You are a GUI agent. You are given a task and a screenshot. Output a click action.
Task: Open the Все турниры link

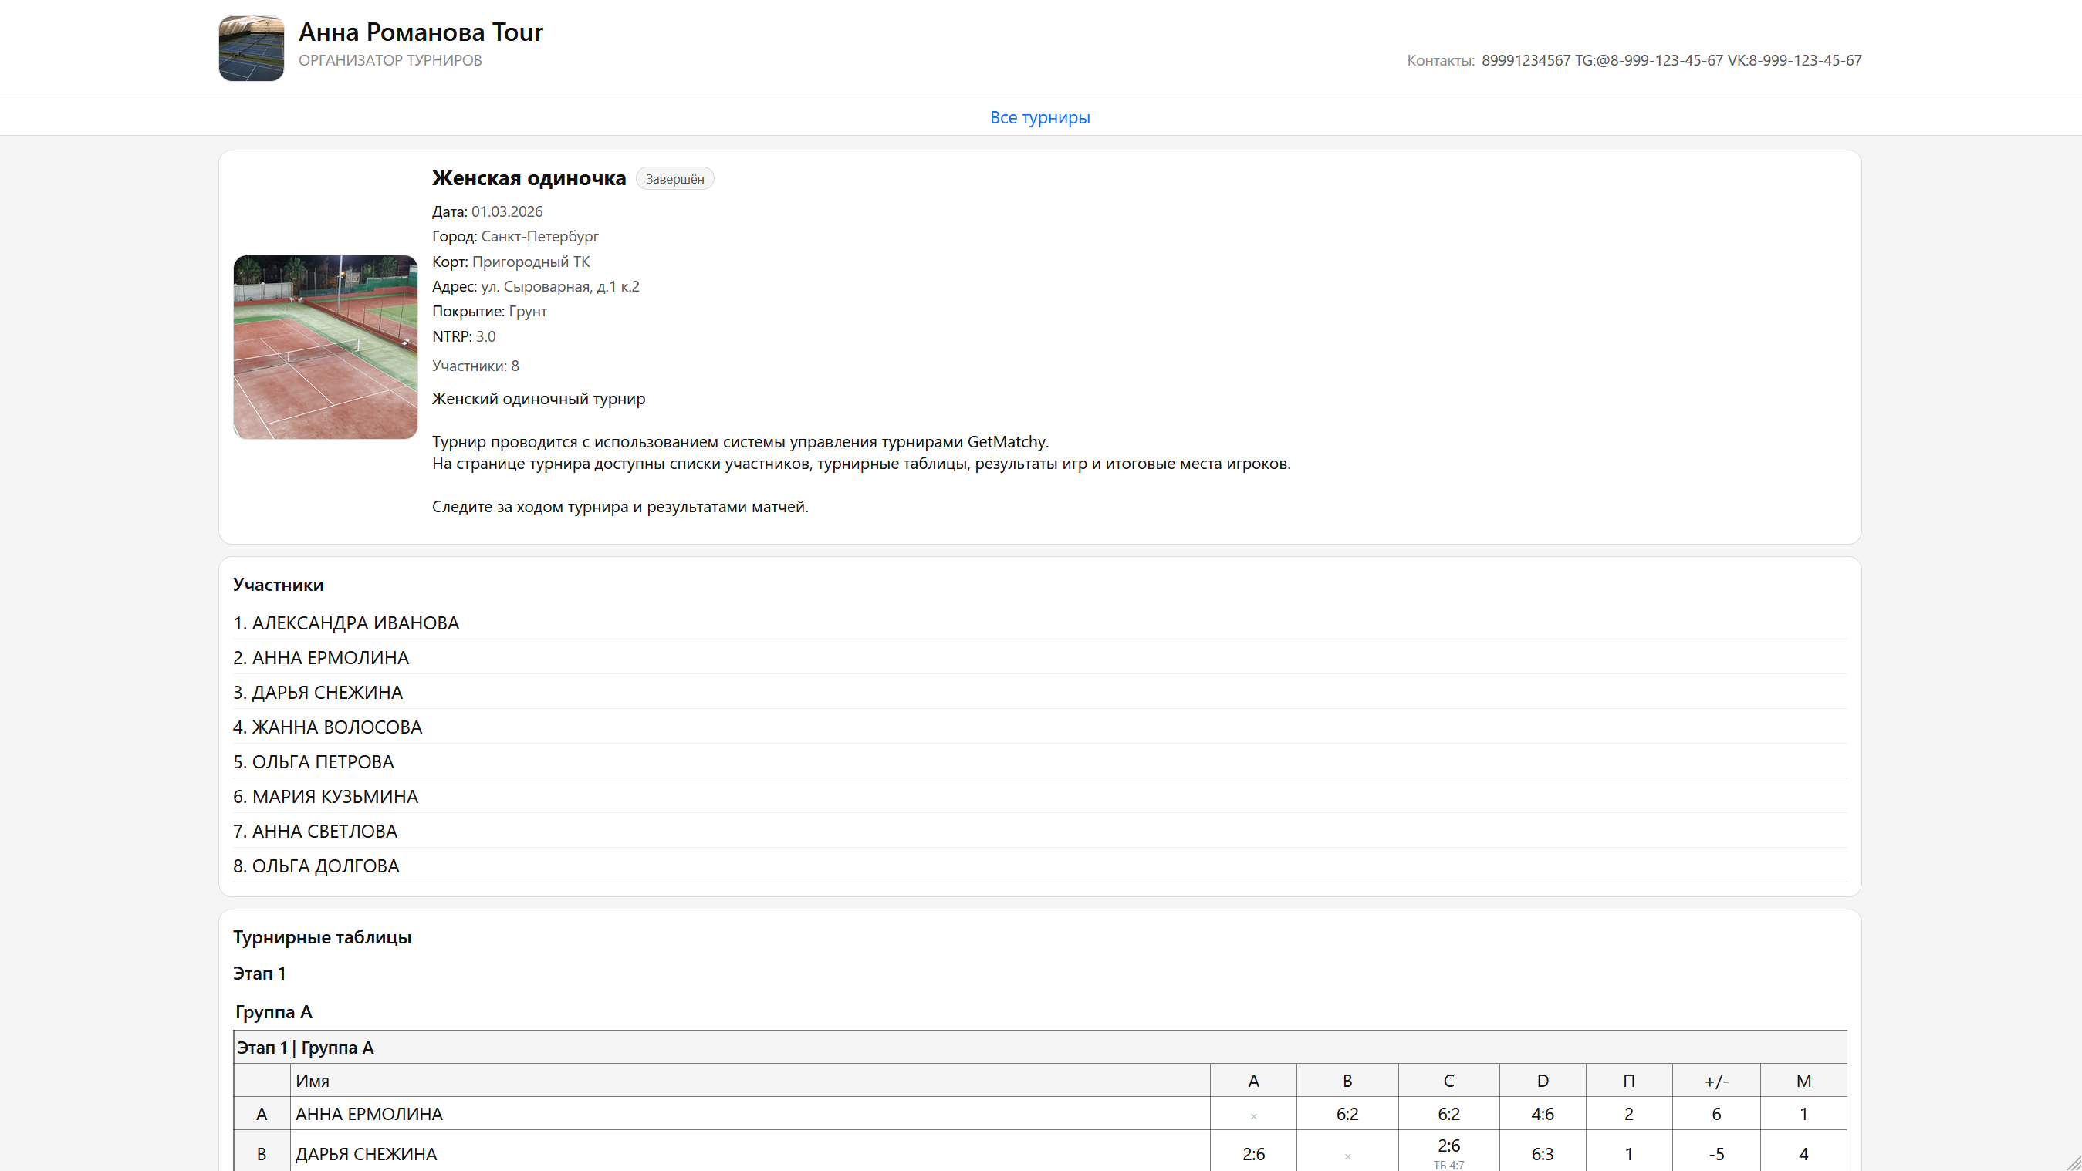click(x=1039, y=117)
